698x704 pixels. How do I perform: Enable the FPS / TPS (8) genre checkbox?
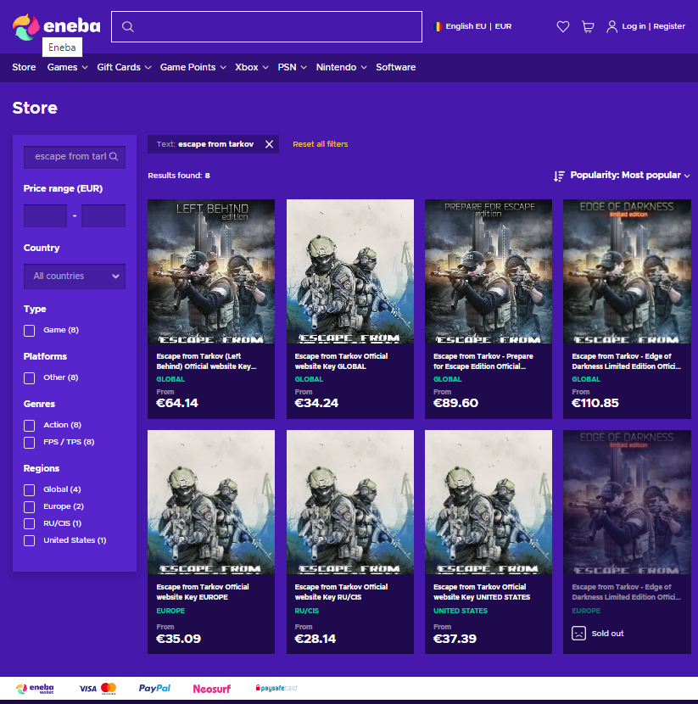pos(29,442)
